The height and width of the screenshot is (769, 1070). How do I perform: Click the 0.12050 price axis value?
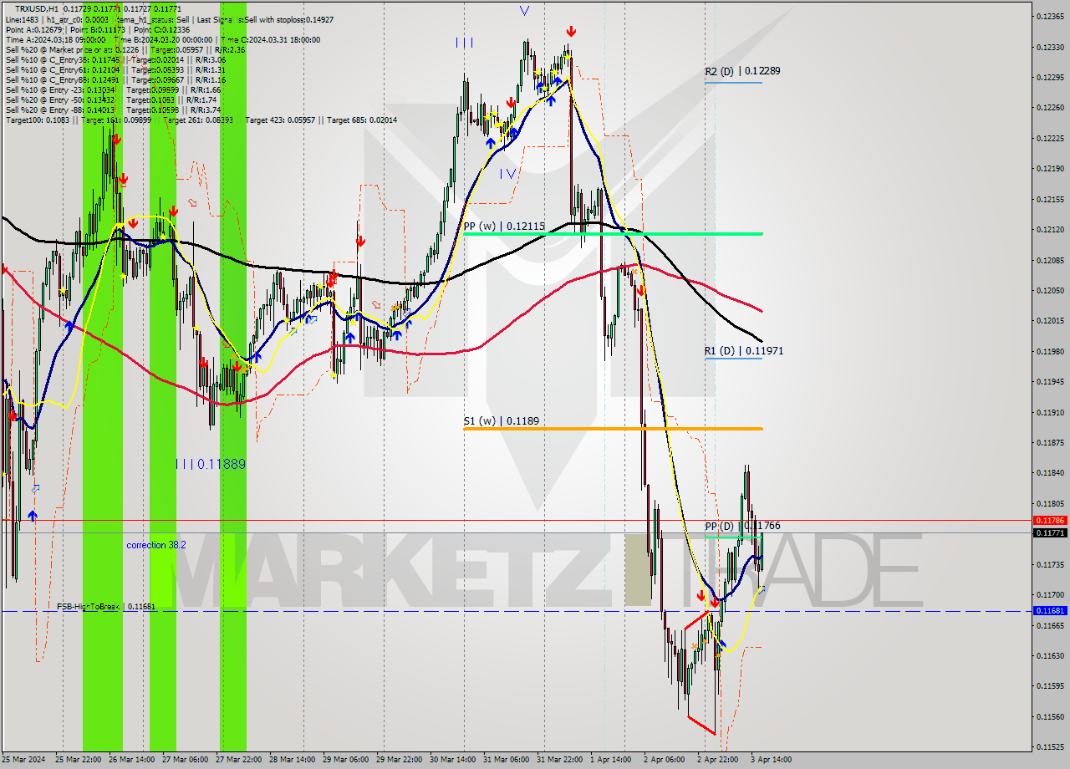click(x=1050, y=290)
